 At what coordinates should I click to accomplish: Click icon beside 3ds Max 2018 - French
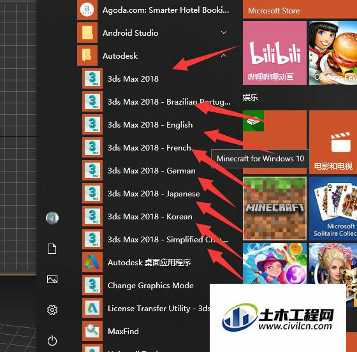coord(92,147)
